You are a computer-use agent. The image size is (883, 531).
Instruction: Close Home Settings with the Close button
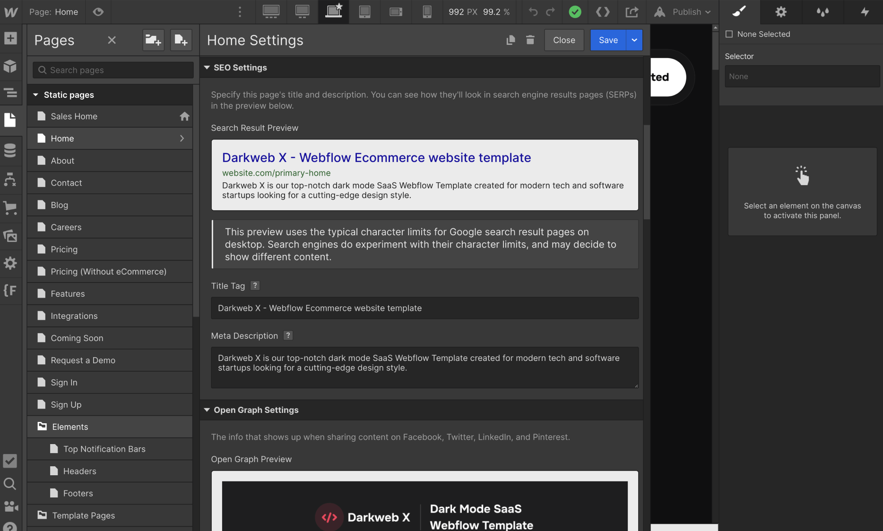[564, 40]
